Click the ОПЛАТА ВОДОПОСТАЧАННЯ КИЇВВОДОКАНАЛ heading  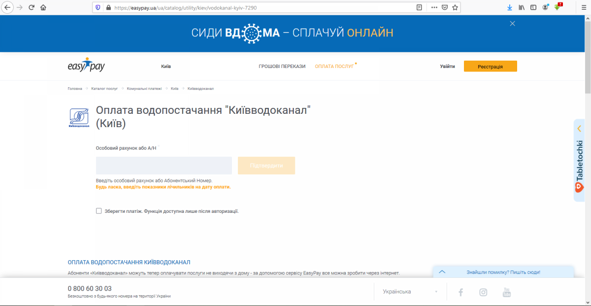129,262
